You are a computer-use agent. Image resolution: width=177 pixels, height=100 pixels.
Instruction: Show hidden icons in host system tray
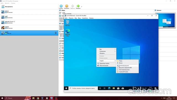[x=162, y=98]
